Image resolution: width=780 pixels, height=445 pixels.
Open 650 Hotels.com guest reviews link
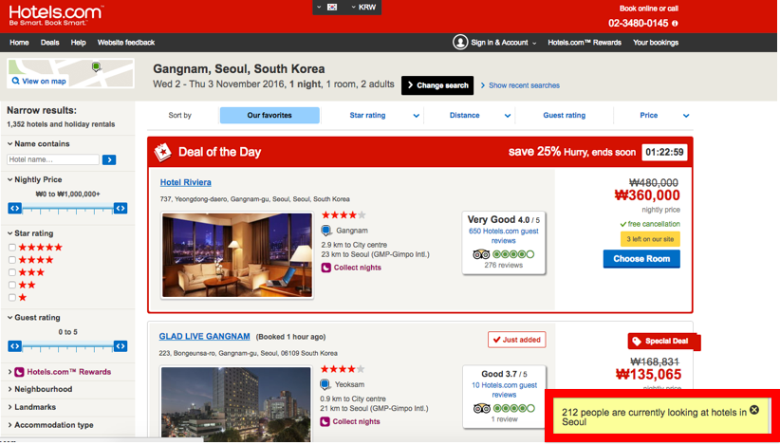504,235
